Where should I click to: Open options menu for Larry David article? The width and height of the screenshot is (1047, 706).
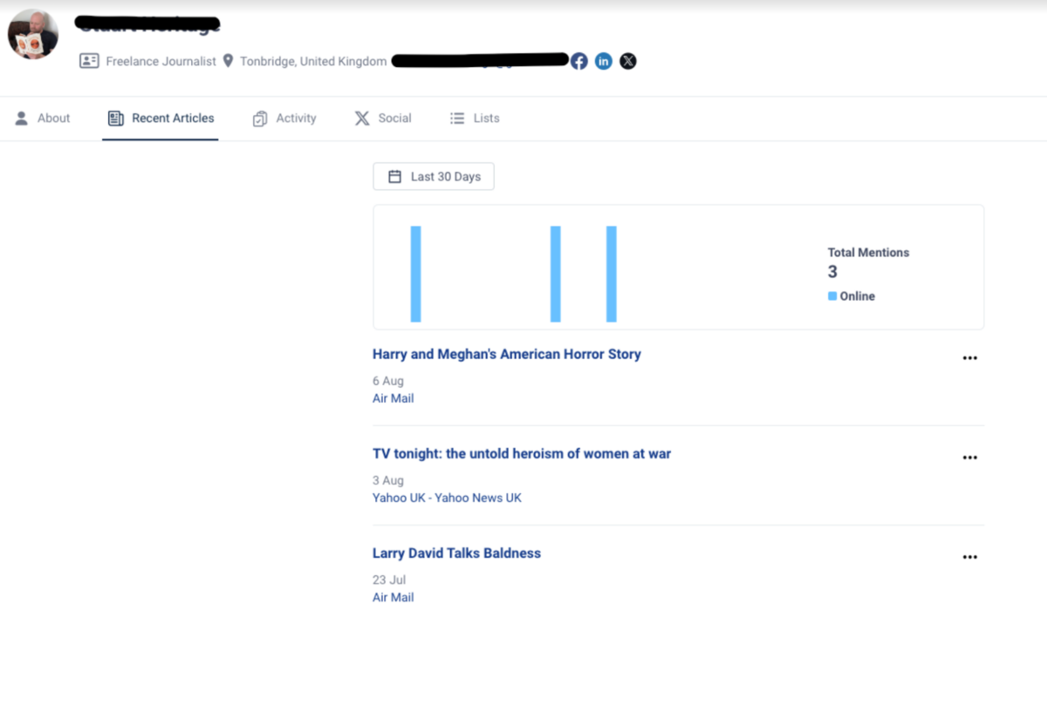coord(969,557)
